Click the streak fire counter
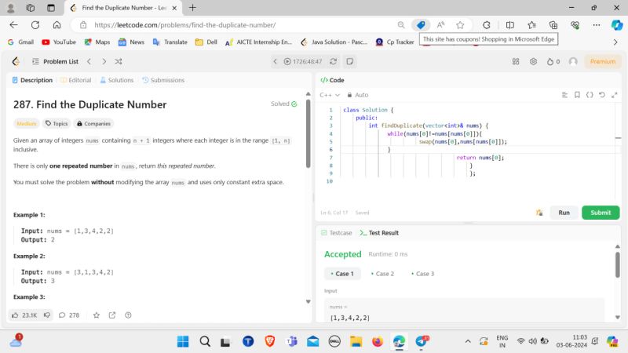Image resolution: width=628 pixels, height=353 pixels. click(x=553, y=61)
